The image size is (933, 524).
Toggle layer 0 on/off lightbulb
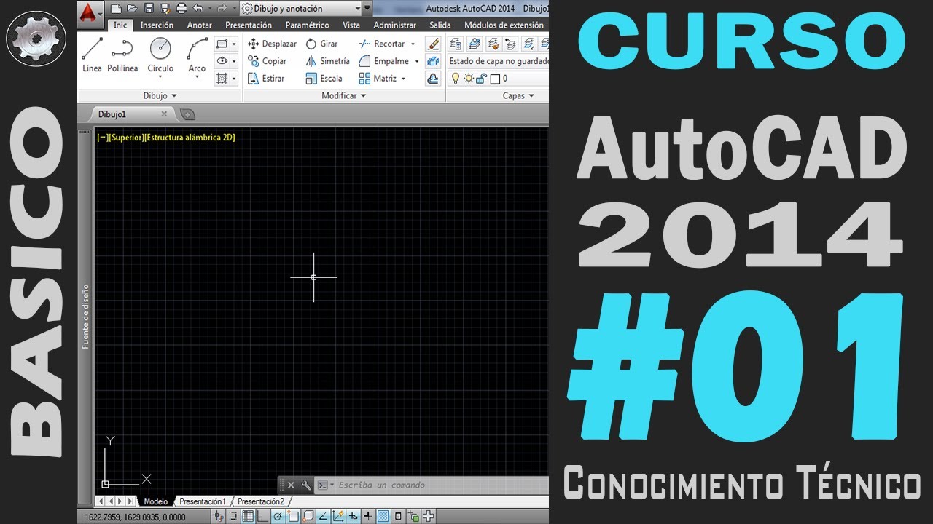click(x=456, y=79)
